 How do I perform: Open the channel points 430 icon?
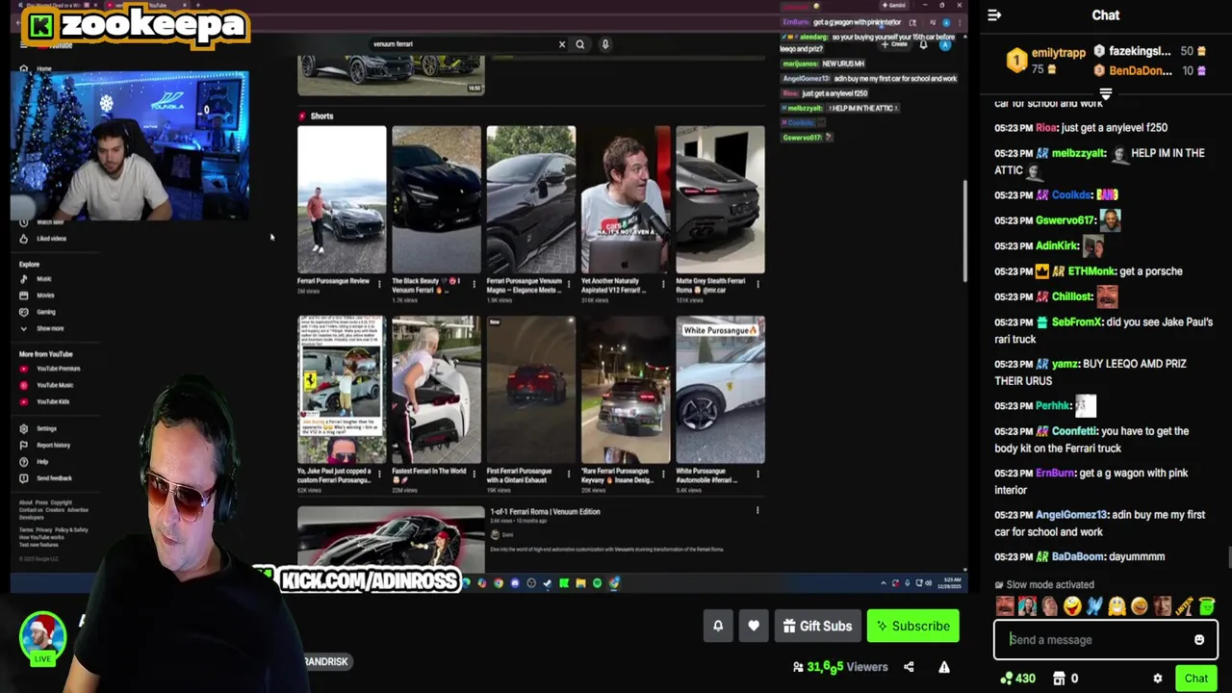click(x=1018, y=679)
